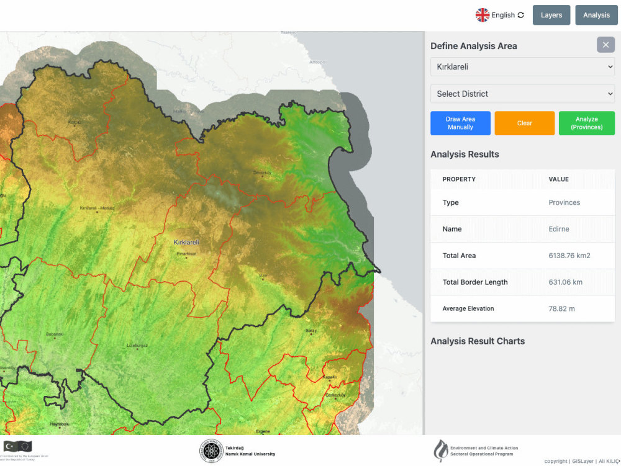Click the Saray town marker on map
This screenshot has height=466, width=621.
tap(311, 334)
